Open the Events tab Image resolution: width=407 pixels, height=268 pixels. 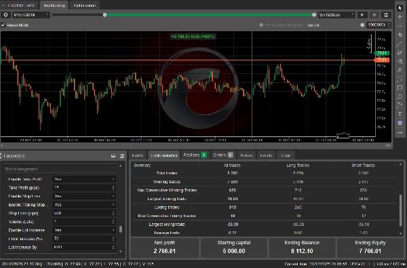click(266, 155)
